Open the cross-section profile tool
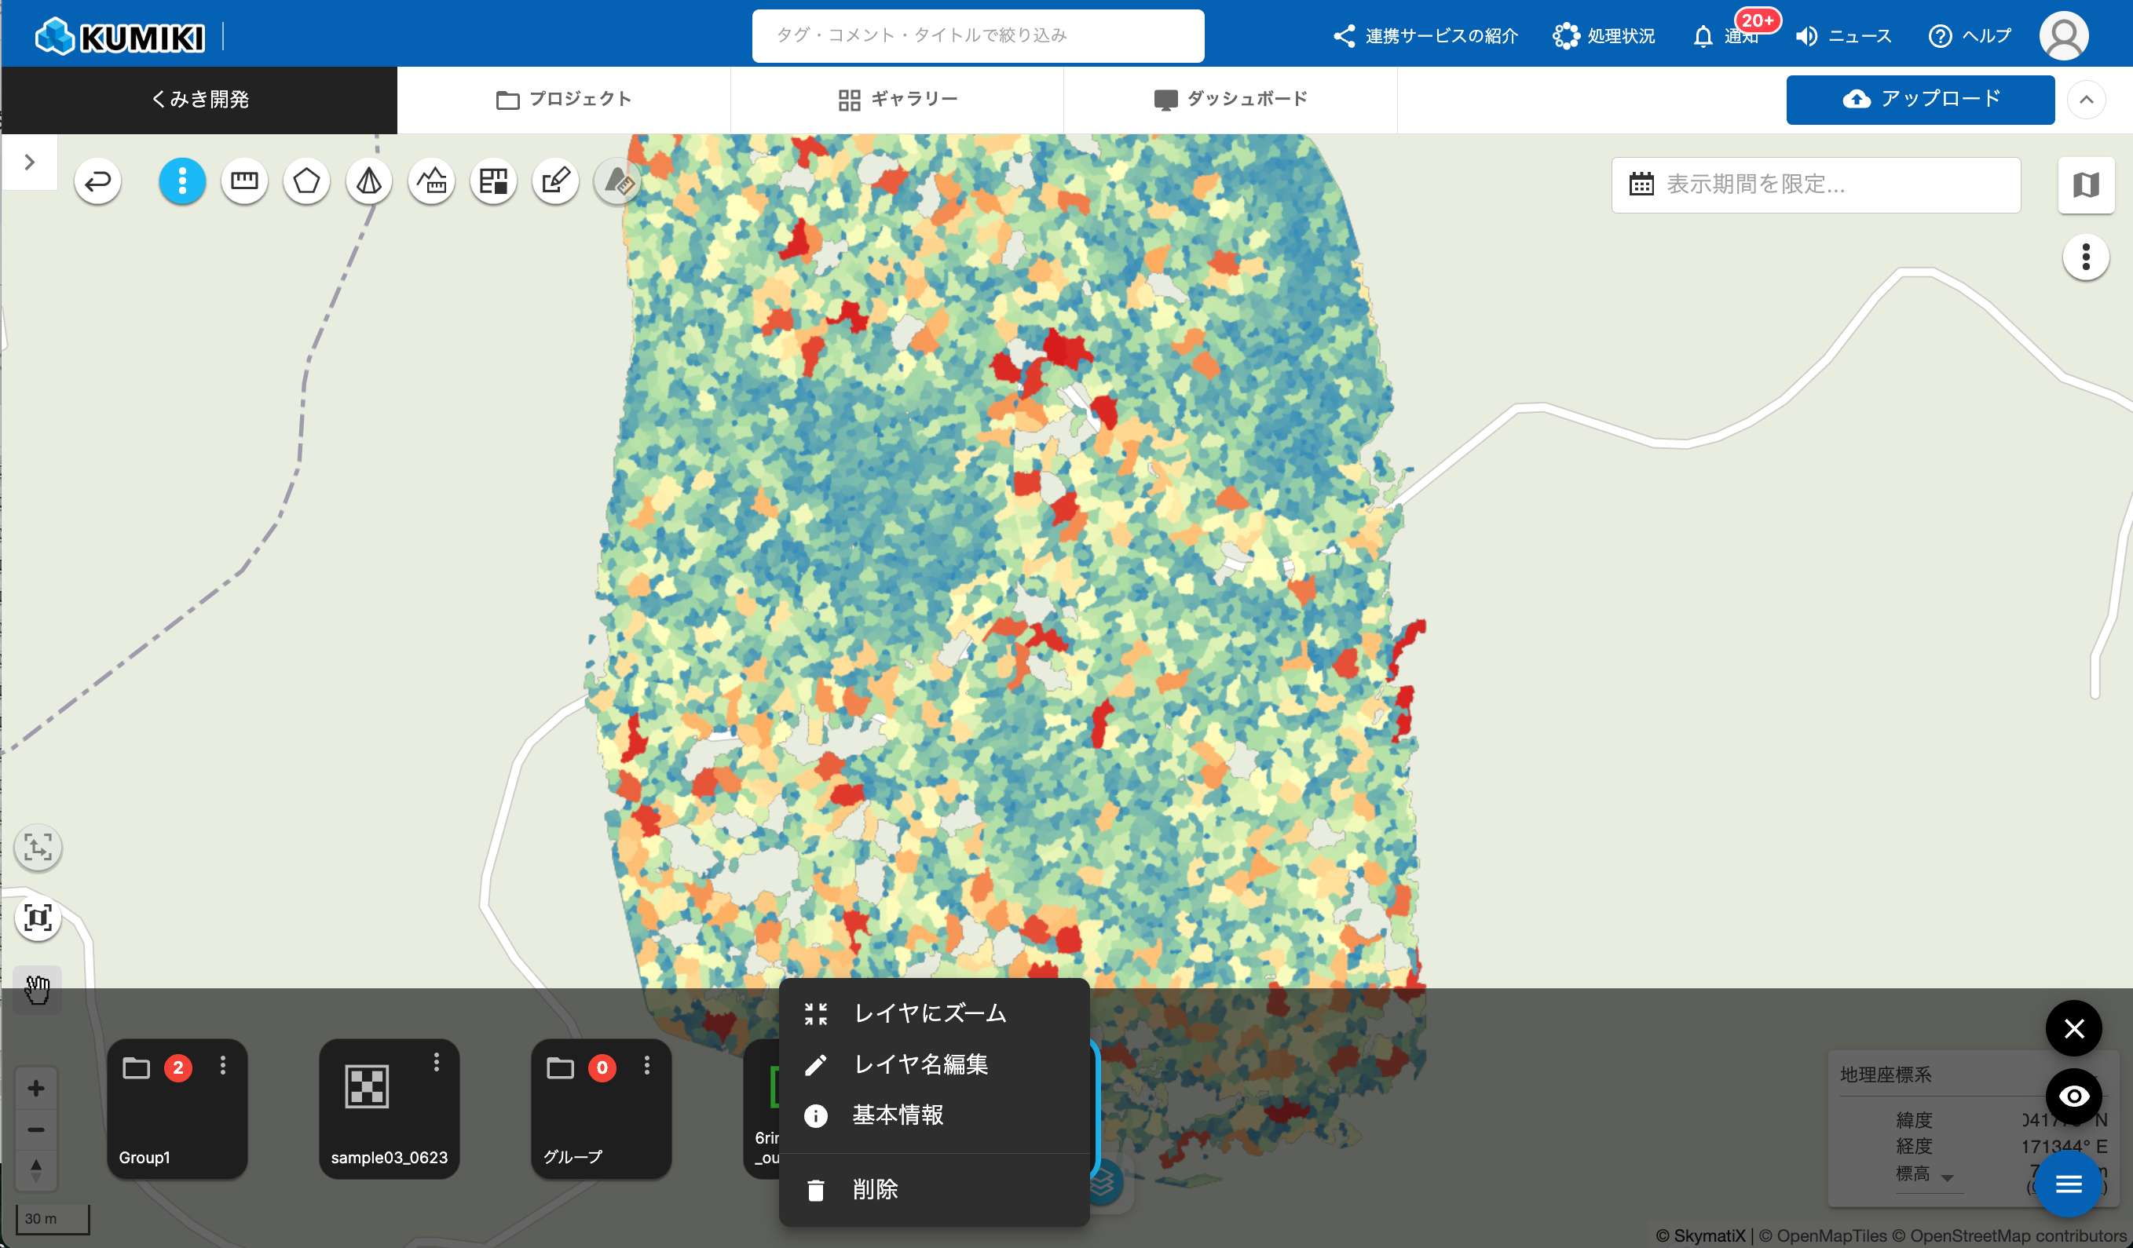The image size is (2133, 1248). tap(432, 181)
